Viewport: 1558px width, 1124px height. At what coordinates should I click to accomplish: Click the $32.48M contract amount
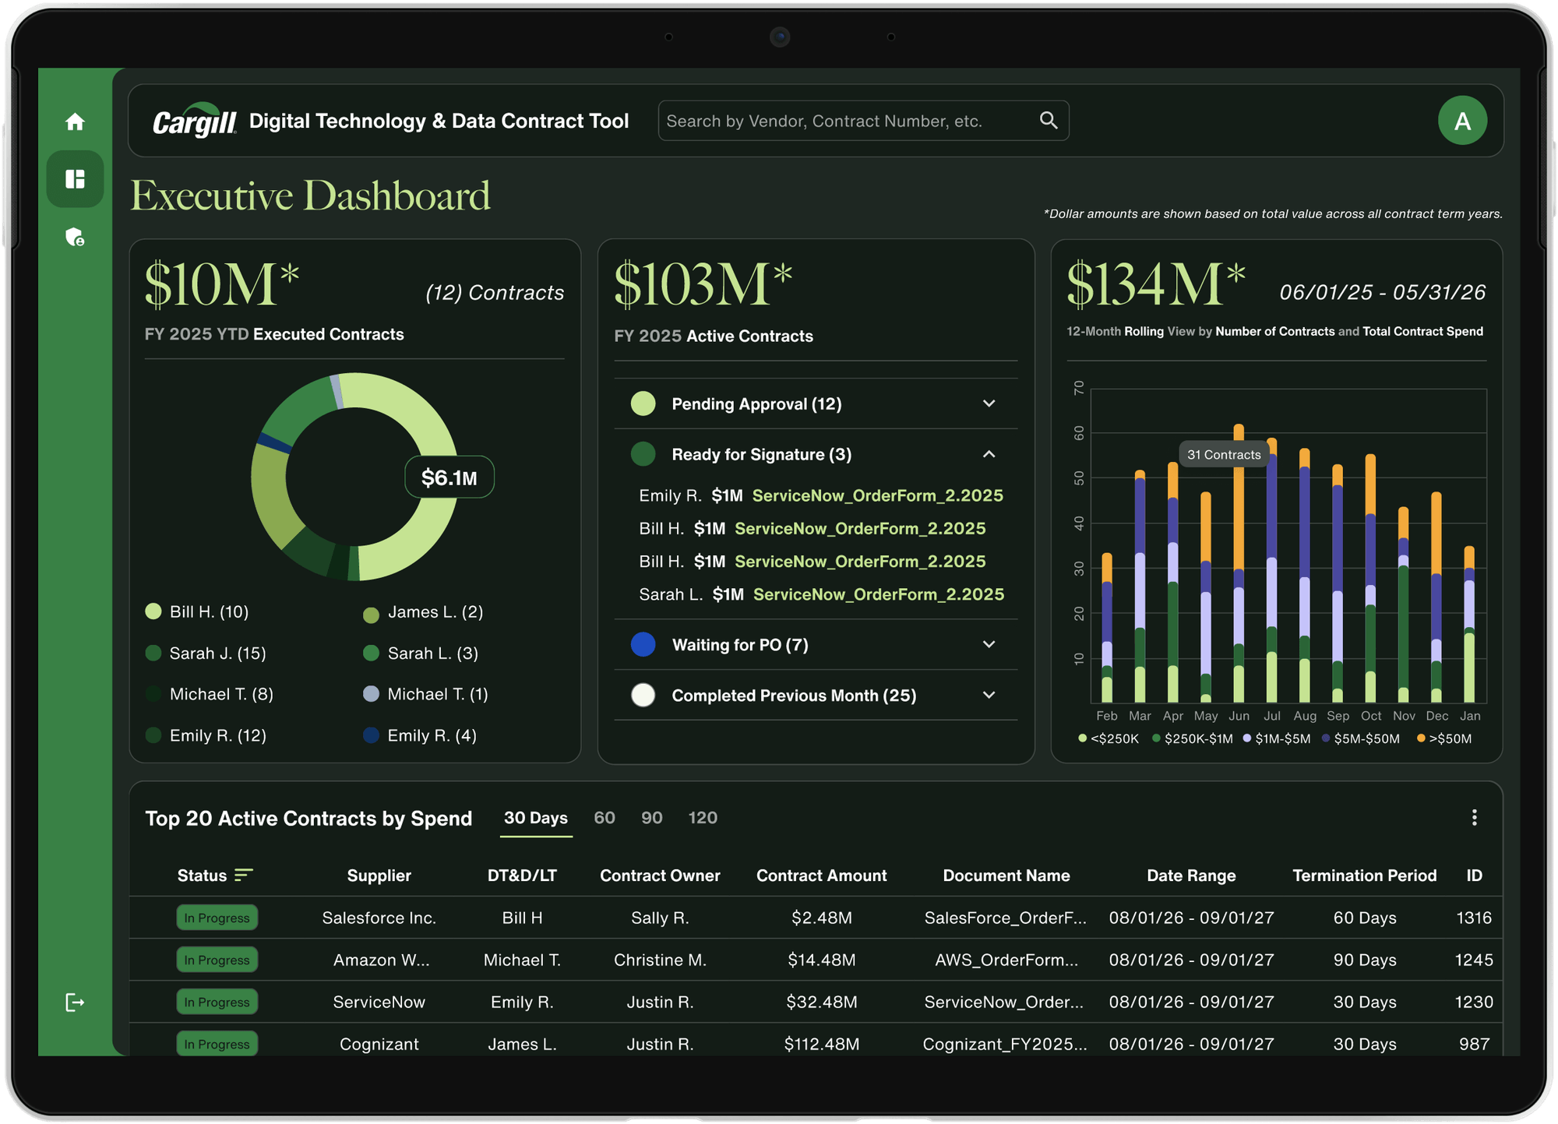click(821, 1002)
